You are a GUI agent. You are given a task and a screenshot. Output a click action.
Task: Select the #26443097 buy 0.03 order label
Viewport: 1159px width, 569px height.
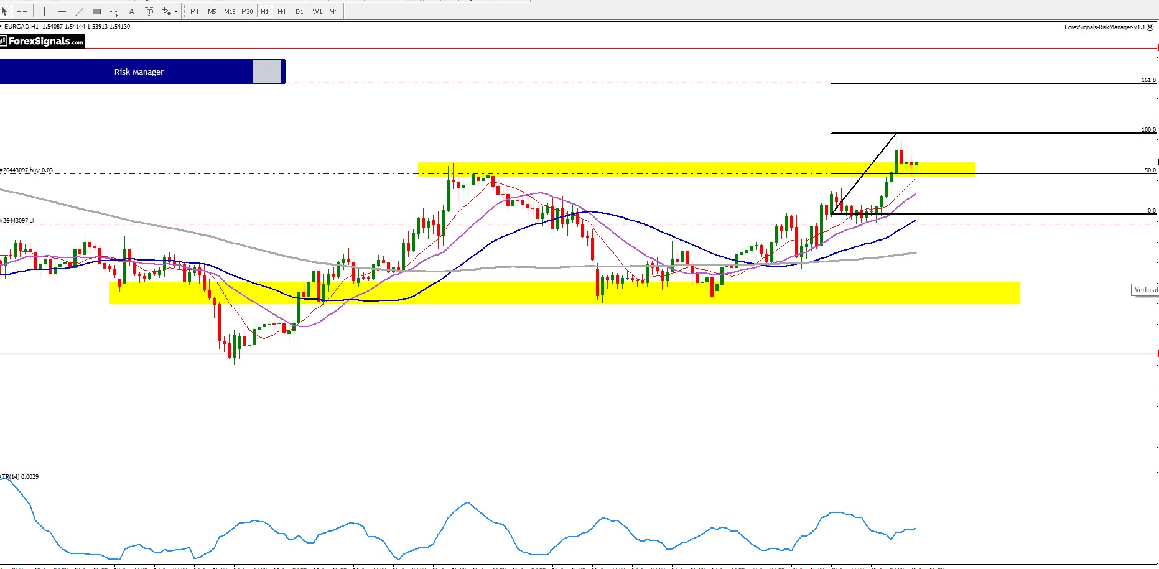click(27, 170)
